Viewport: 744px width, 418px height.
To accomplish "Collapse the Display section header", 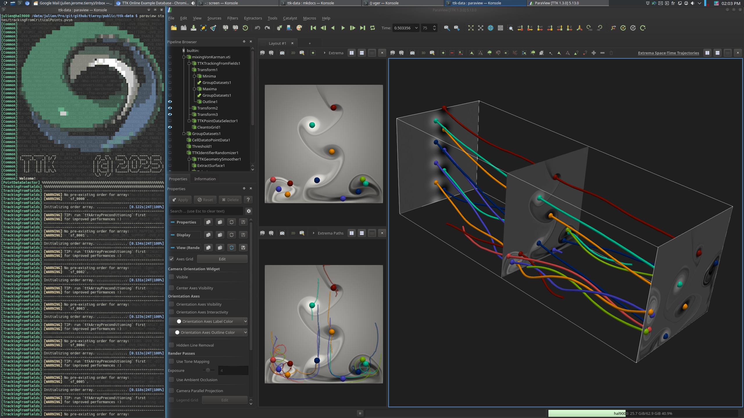I will tap(185, 235).
